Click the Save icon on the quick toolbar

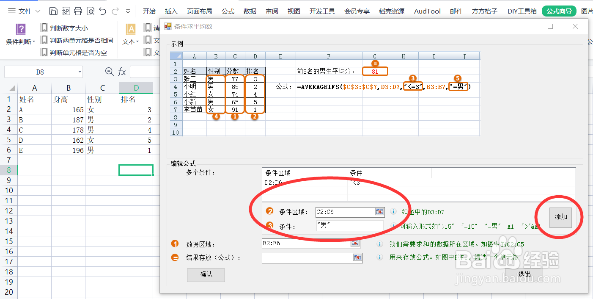[x=53, y=11]
